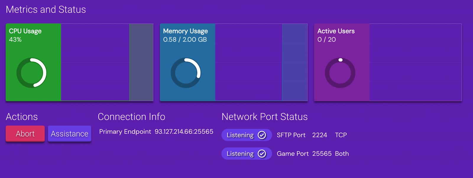Click the CPU Usage 43% label
This screenshot has height=178, width=473.
(15, 39)
